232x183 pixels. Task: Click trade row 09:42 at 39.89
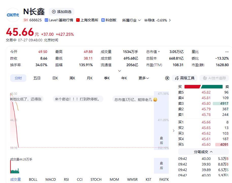(203, 170)
